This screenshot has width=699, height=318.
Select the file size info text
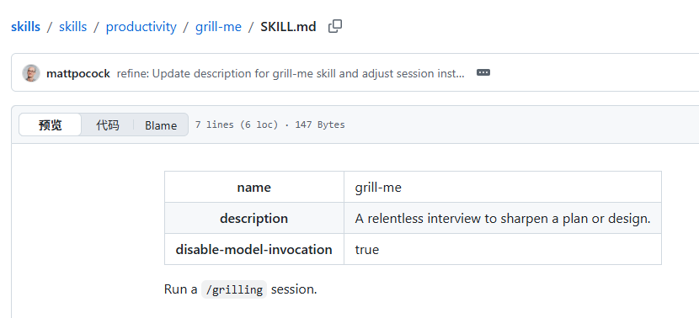point(270,125)
